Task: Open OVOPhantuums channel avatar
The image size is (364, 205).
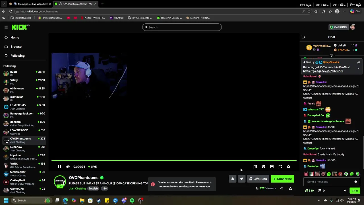Action: pos(60,182)
